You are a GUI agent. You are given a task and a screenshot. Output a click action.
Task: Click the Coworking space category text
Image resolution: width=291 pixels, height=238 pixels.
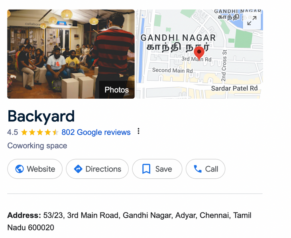coord(37,146)
